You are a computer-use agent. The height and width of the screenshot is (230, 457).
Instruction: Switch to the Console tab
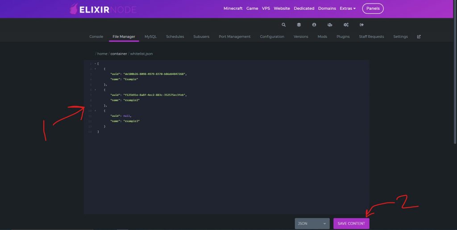click(96, 37)
